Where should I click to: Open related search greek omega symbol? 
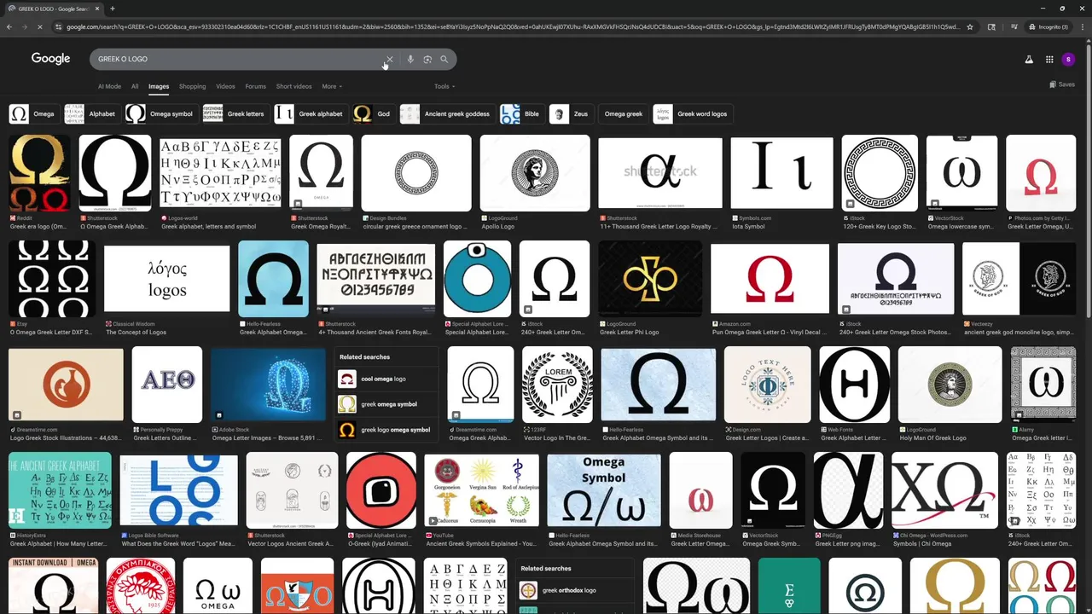point(386,404)
